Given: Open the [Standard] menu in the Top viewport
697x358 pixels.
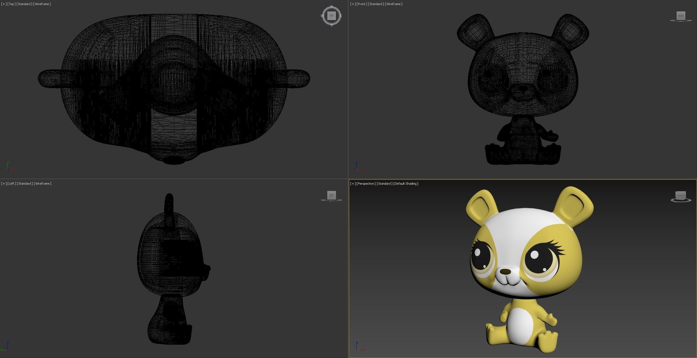Looking at the screenshot, I should click(x=24, y=4).
